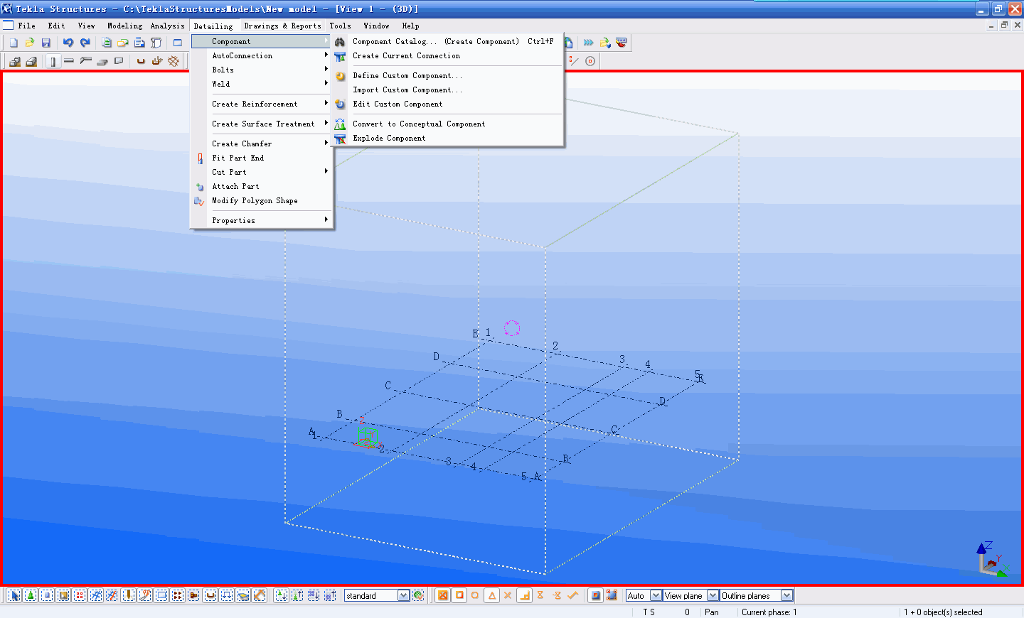
Task: Redo the last action
Action: [x=85, y=43]
